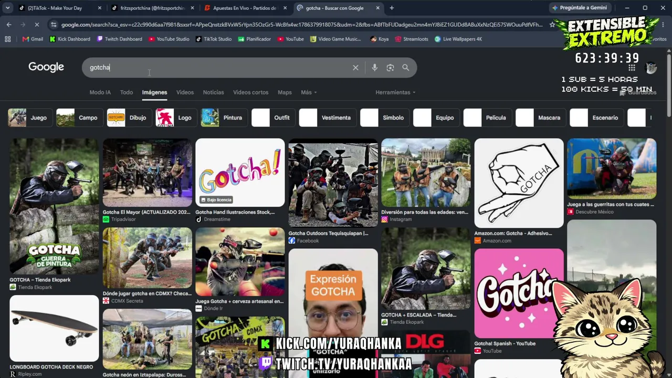Open the colorful Gotcha! Dreamstime illustration
672x378 pixels.
point(240,173)
